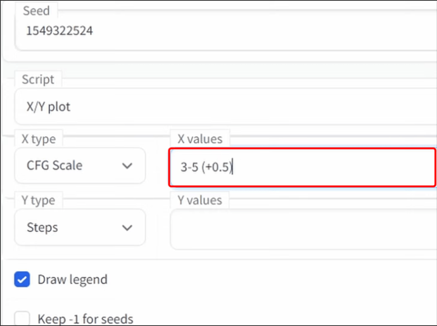
Task: Open the Script dropdown showing X/Y plot
Action: pos(222,106)
